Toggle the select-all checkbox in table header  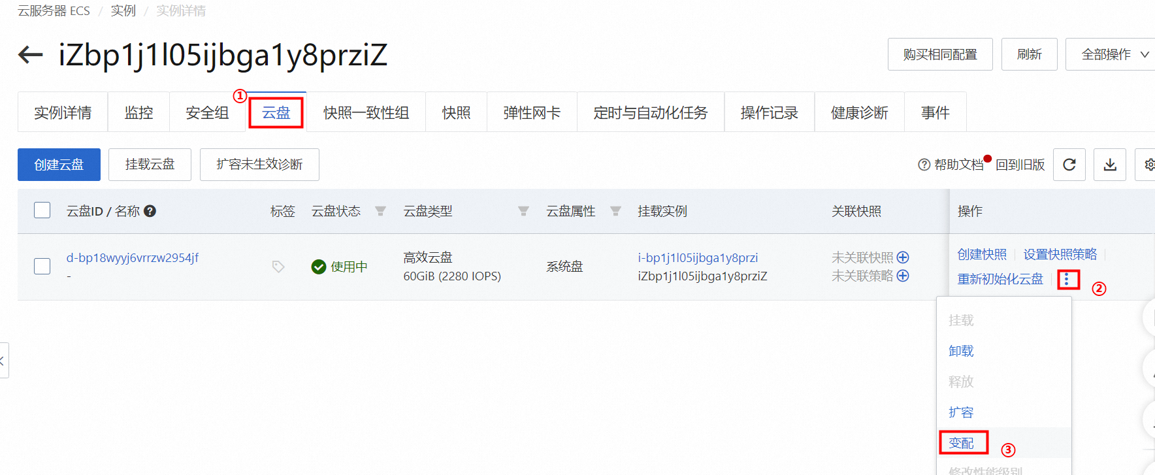[x=42, y=210]
